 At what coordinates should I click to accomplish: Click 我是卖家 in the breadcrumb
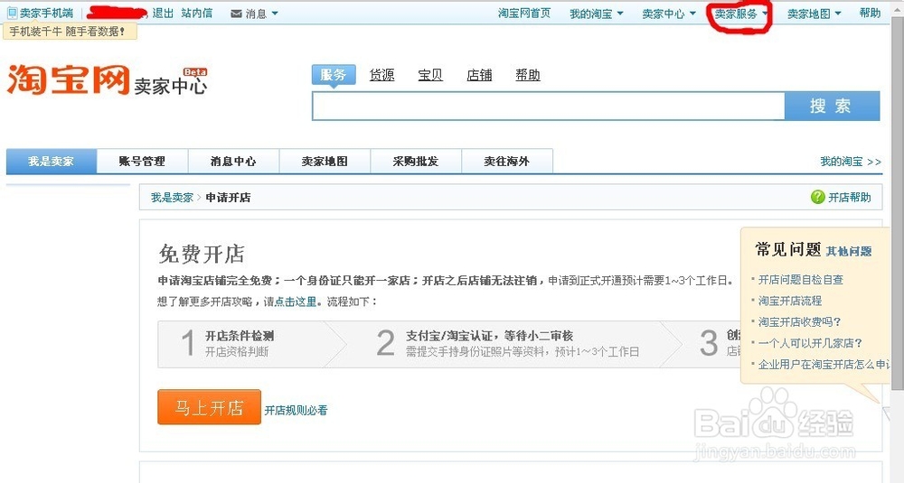point(172,198)
